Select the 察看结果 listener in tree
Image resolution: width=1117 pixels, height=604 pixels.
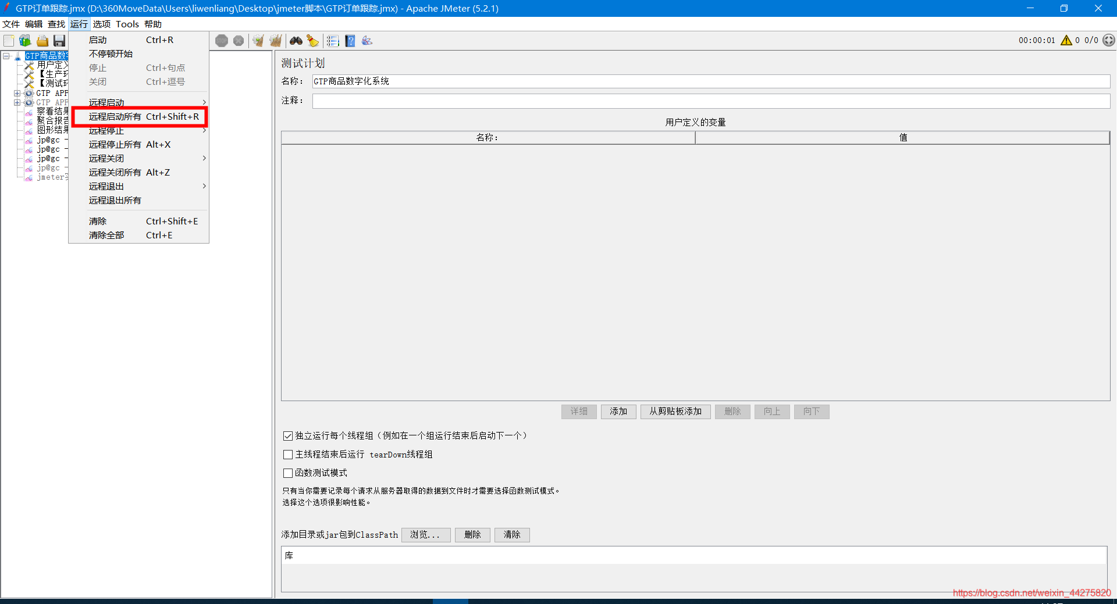coord(52,112)
